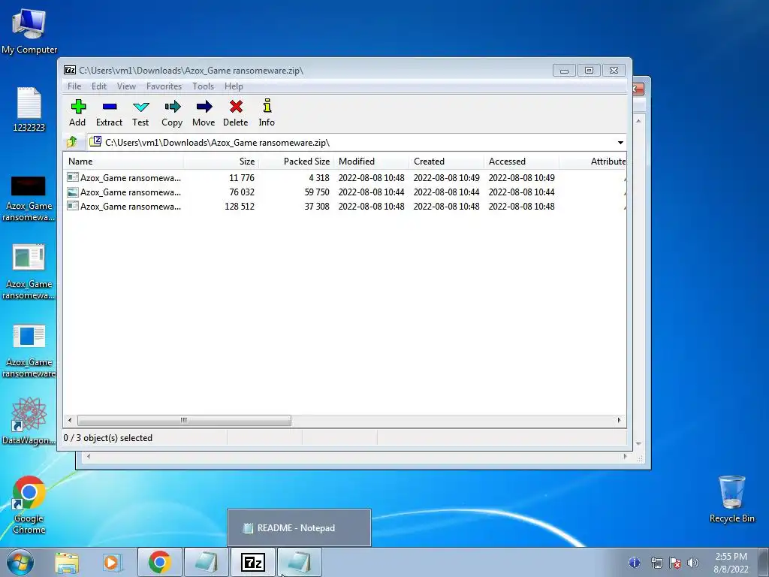The width and height of the screenshot is (769, 577).
Task: Sort by the Created column header
Action: (446, 162)
